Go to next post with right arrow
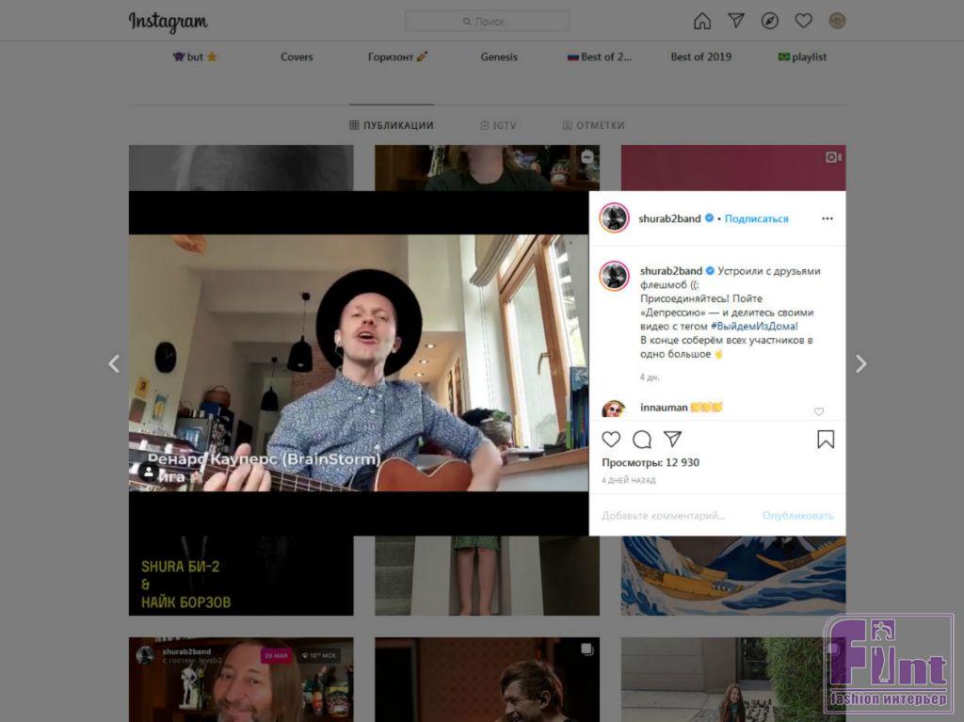Image resolution: width=964 pixels, height=722 pixels. [x=860, y=363]
